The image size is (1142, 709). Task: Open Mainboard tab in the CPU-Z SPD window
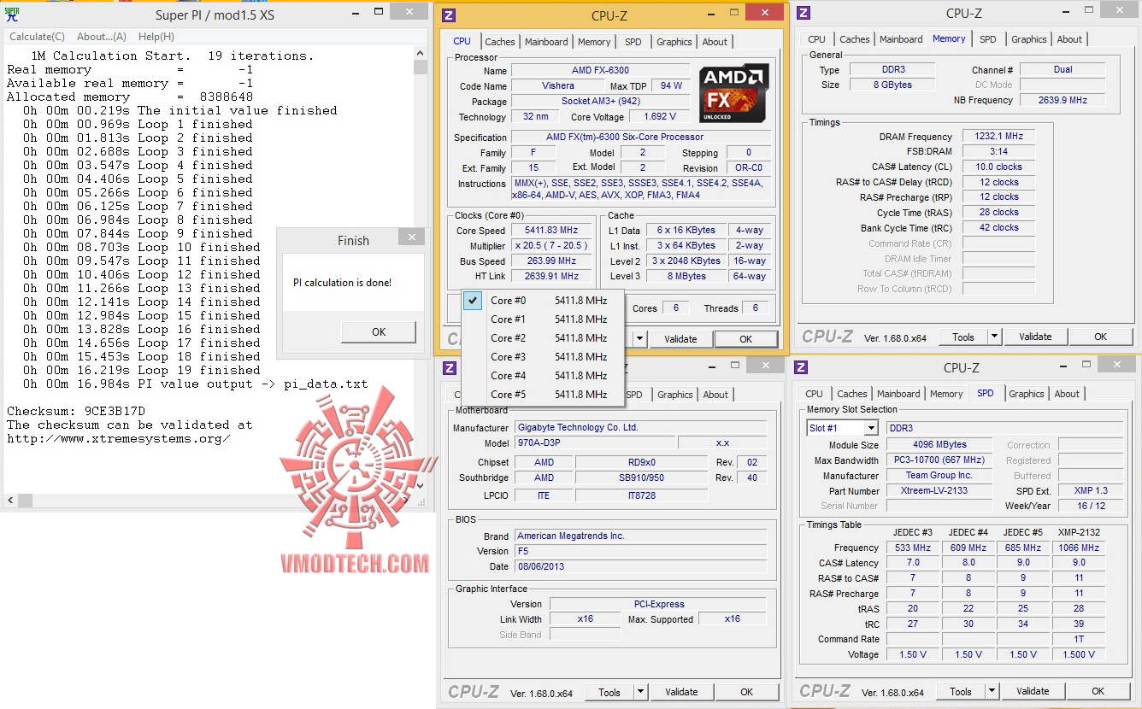point(898,394)
